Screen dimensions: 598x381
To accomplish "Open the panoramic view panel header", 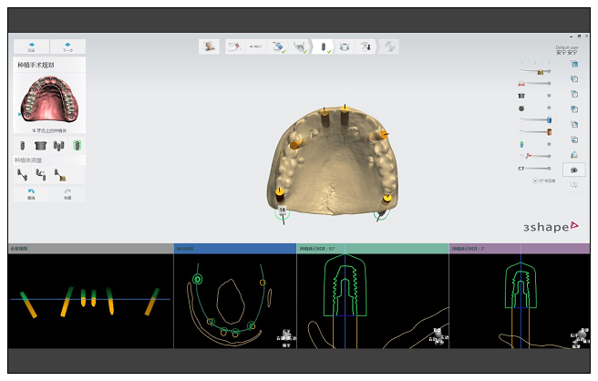I will coord(89,248).
